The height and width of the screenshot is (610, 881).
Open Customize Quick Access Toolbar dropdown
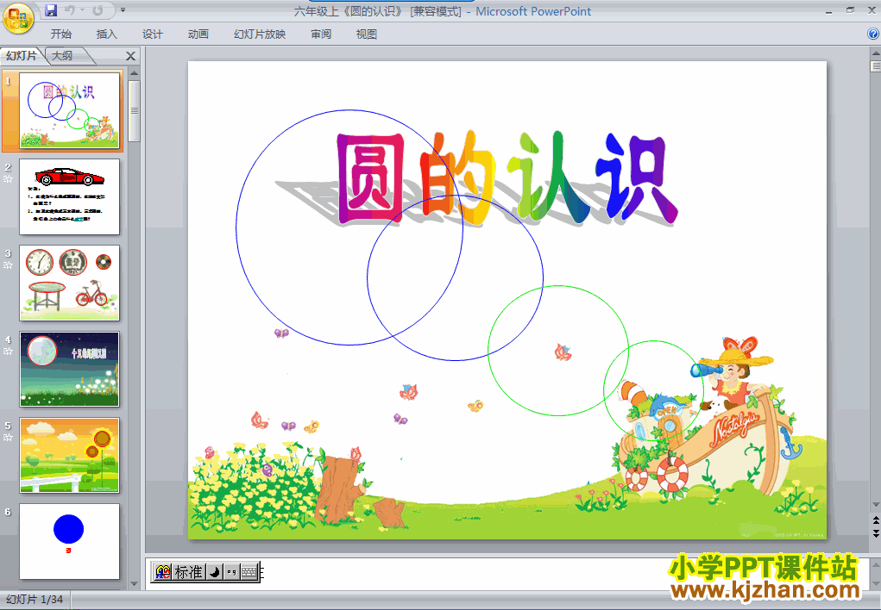[123, 10]
